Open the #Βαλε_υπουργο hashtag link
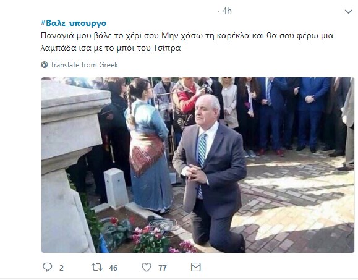Screen dimensions: 358x280 pos(74,23)
